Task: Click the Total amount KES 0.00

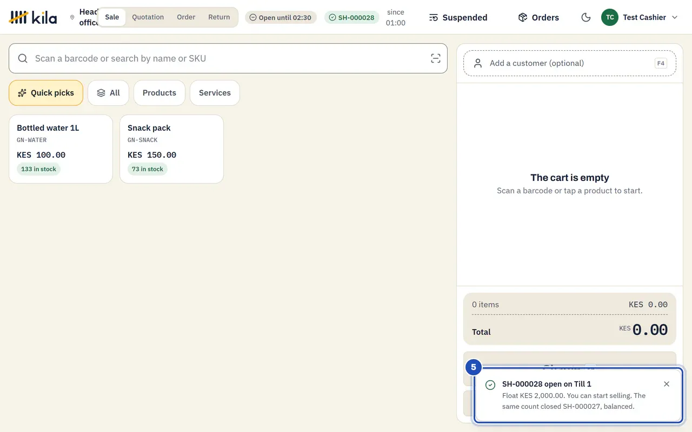Action: pyautogui.click(x=643, y=330)
